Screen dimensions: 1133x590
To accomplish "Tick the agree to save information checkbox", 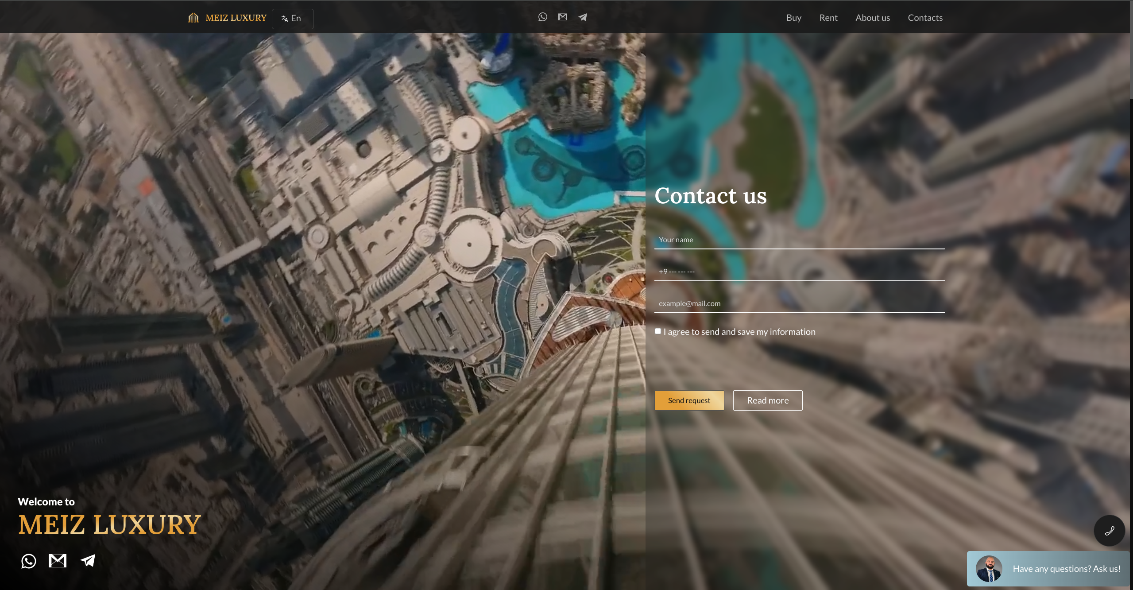I will tap(658, 331).
